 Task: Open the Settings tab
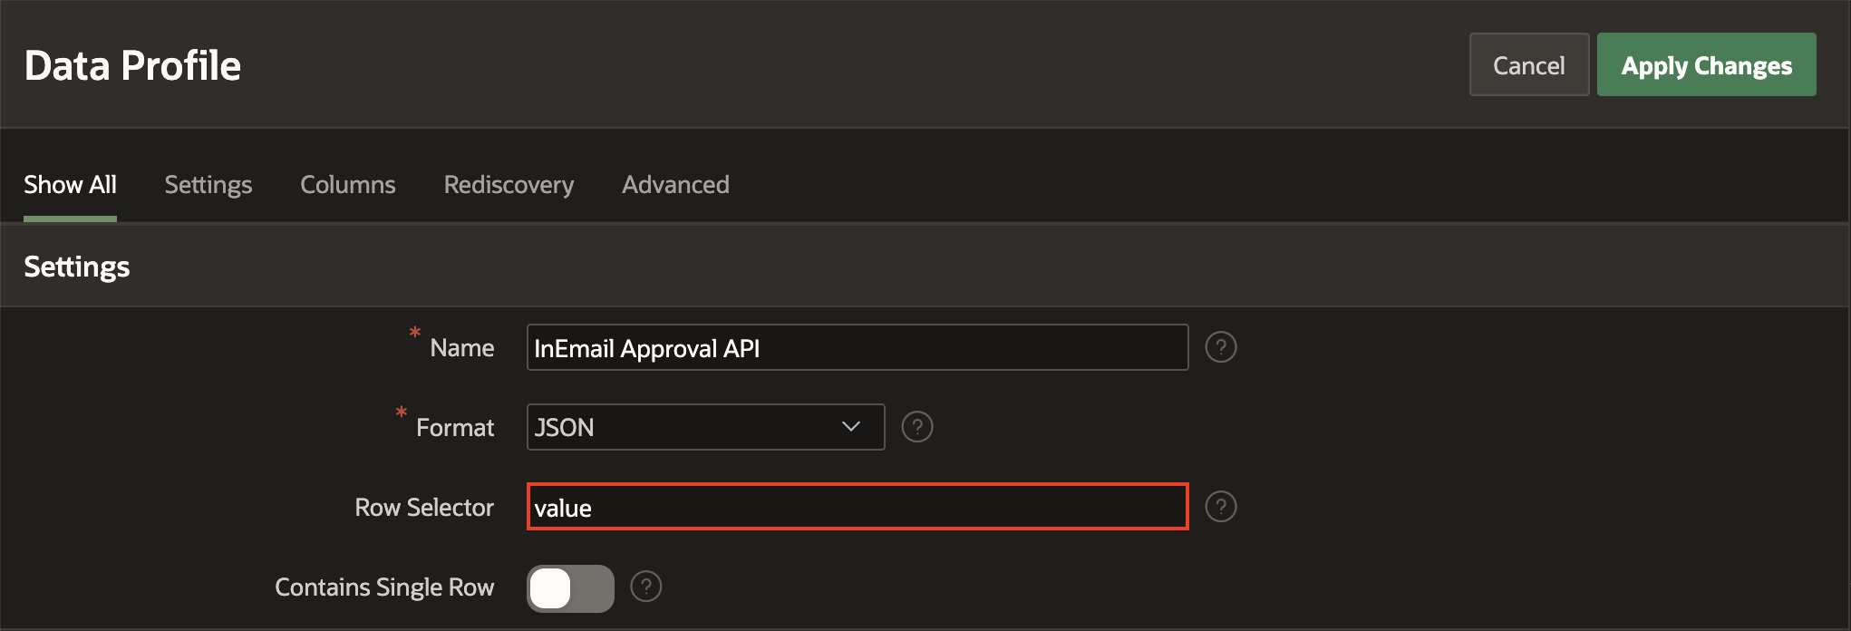tap(208, 185)
